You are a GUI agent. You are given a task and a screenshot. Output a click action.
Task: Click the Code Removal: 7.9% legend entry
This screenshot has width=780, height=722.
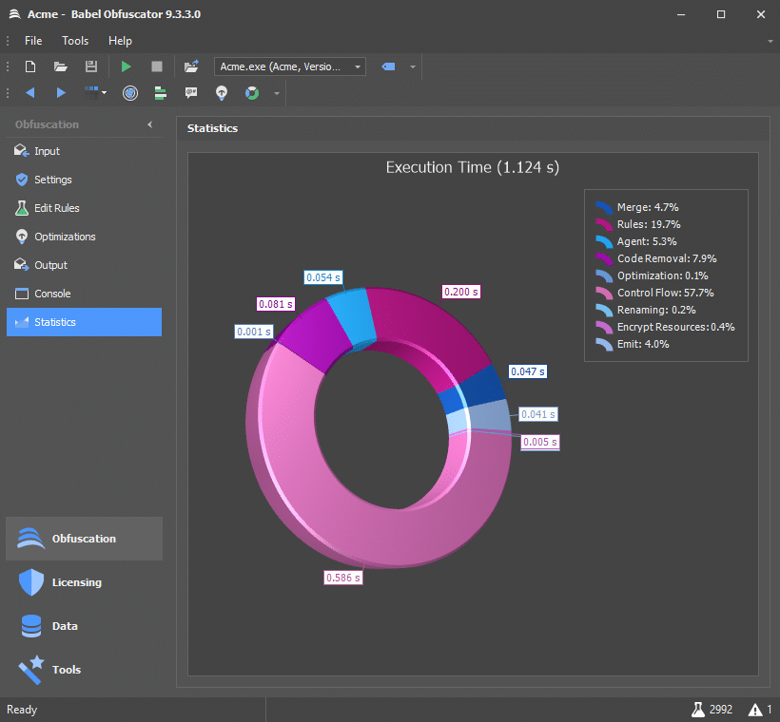667,258
